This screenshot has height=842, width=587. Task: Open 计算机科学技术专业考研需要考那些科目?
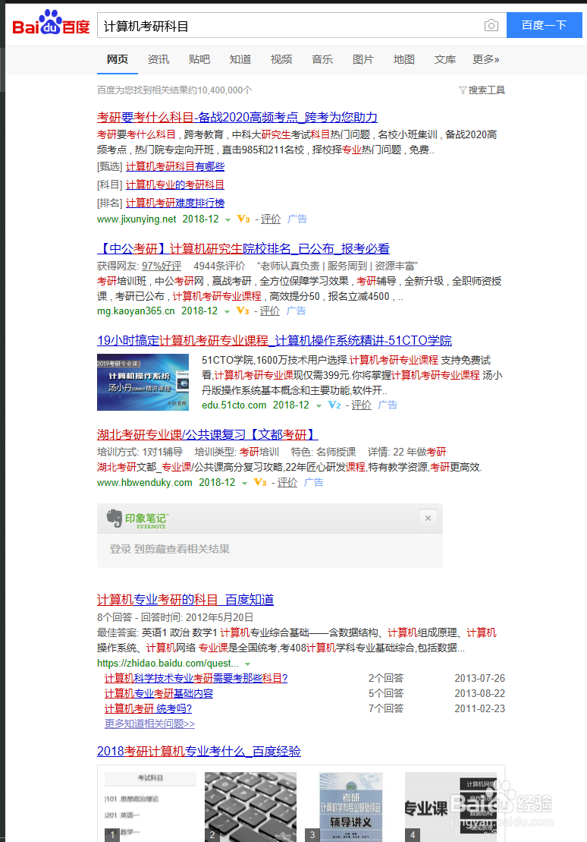click(196, 678)
